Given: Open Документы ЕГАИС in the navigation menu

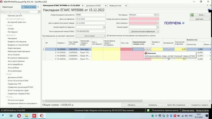Looking at the screenshot, I should click(x=15, y=77).
